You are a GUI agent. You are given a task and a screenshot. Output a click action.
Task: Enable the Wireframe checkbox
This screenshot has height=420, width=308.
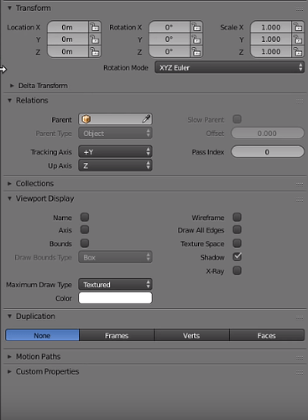pyautogui.click(x=237, y=217)
